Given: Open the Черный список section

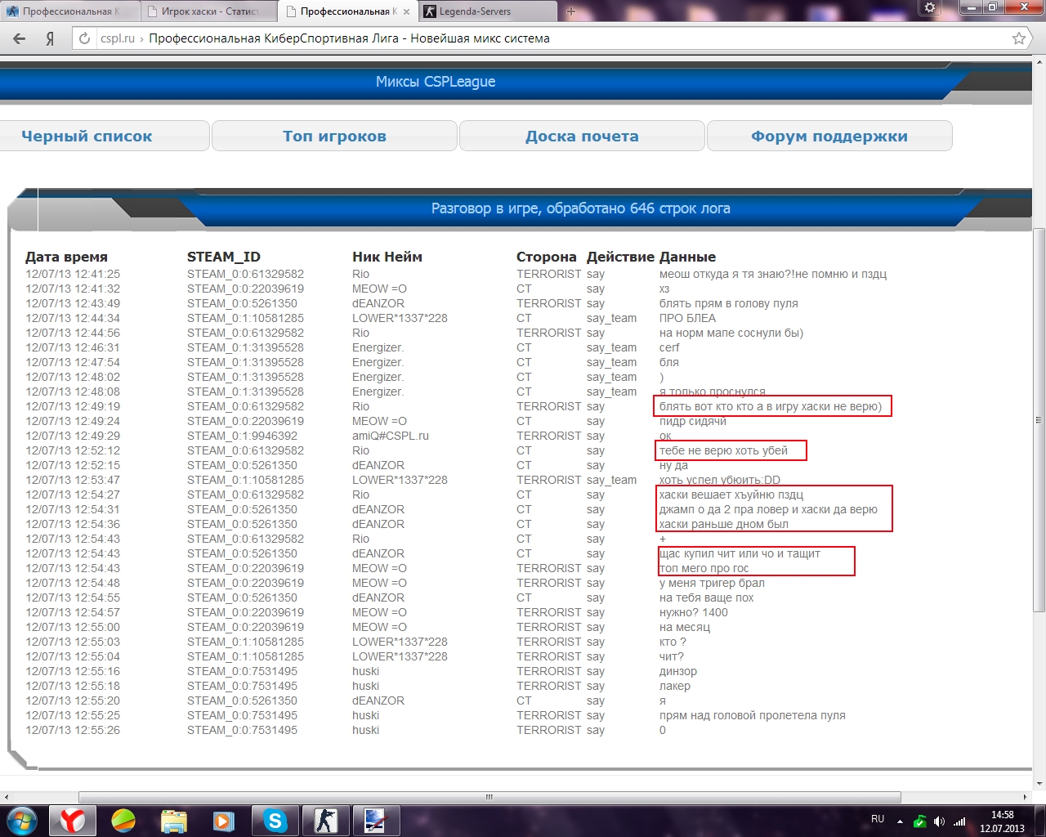Looking at the screenshot, I should (87, 137).
